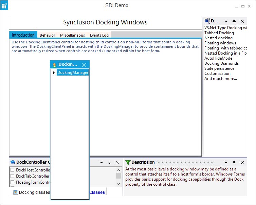This screenshot has height=205, width=256.
Task: Pin the Description panel with pushpin icon
Action: [x=234, y=163]
